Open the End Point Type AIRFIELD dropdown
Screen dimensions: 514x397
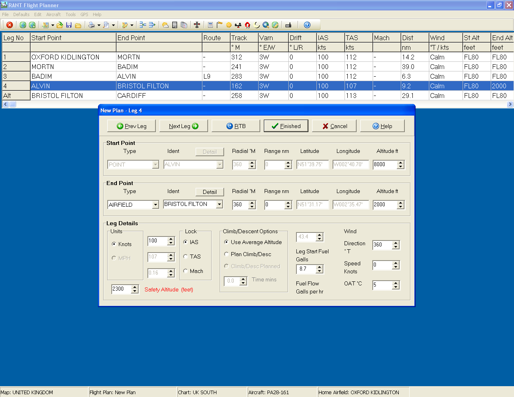point(155,205)
